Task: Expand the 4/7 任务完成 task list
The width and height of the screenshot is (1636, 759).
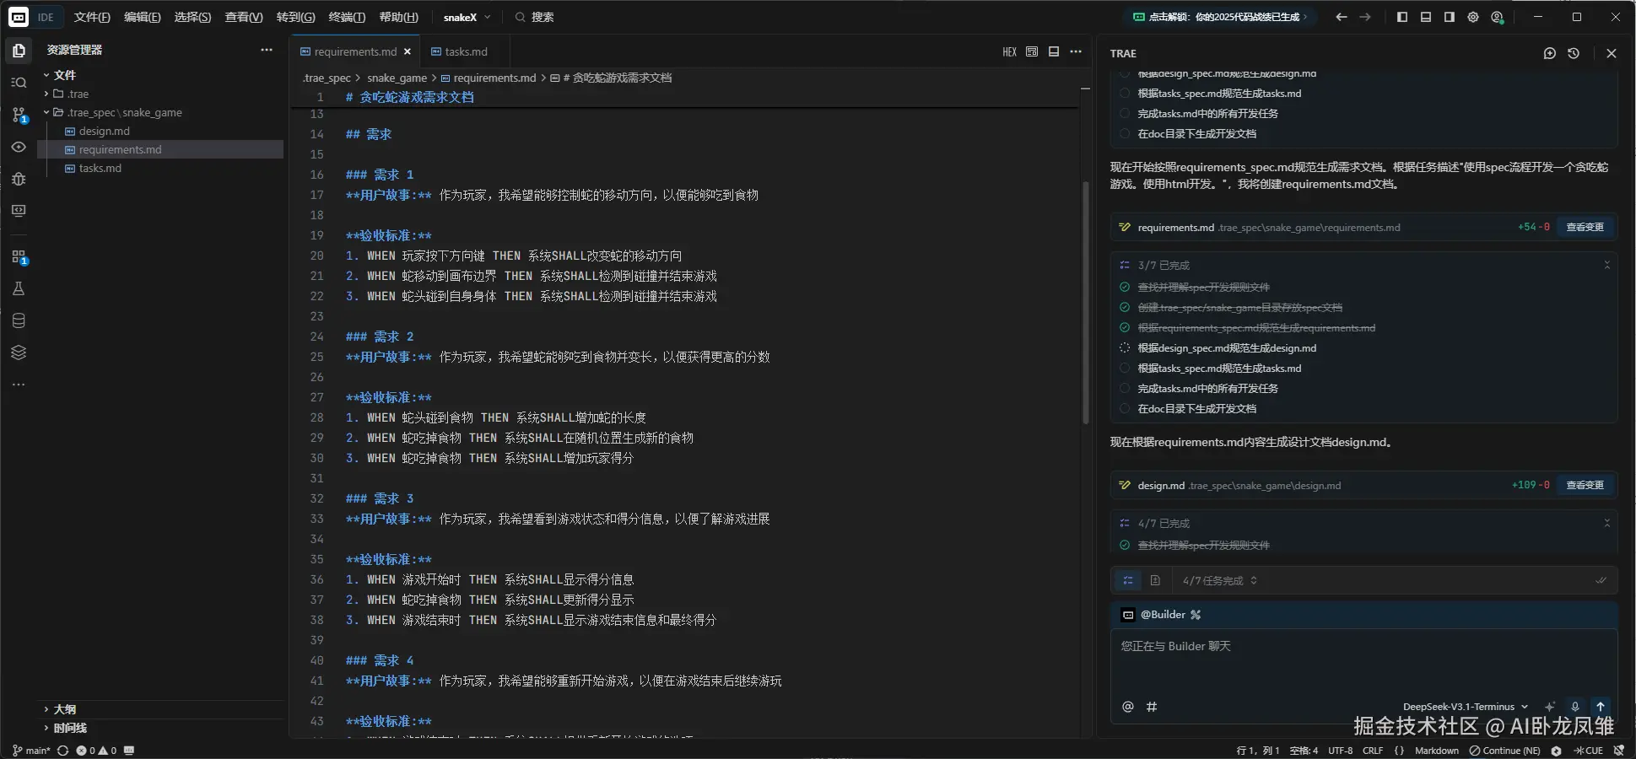Action: [x=1220, y=580]
